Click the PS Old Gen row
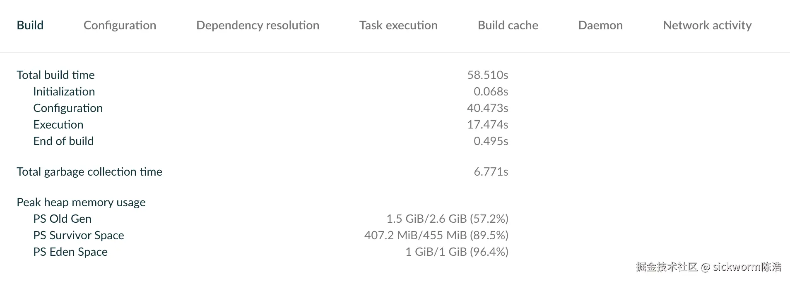 (x=263, y=219)
